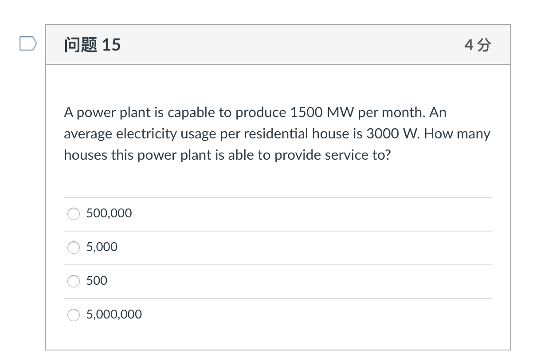Click the "问题 15" question heading
548x362 pixels.
coord(92,45)
